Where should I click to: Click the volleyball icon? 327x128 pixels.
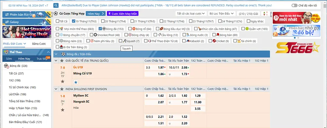(61, 35)
